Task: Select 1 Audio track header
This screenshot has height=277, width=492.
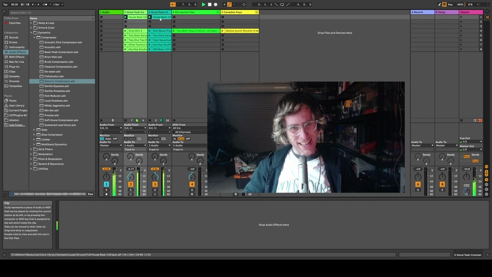Action: (x=111, y=12)
